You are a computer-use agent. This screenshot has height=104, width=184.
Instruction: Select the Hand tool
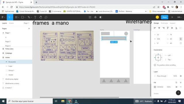41,17
